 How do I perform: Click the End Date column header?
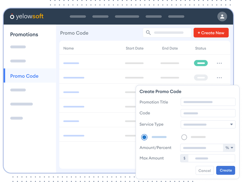[170, 48]
